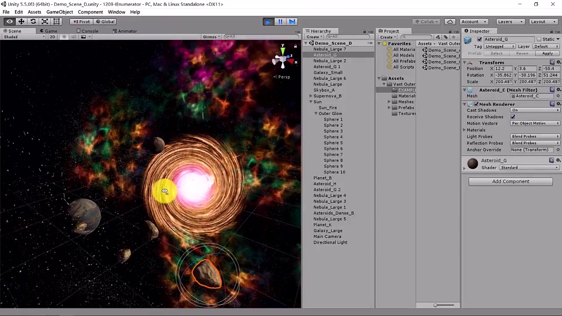Click Project search by label icon
Screen dimensions: 562x316
pos(446,37)
